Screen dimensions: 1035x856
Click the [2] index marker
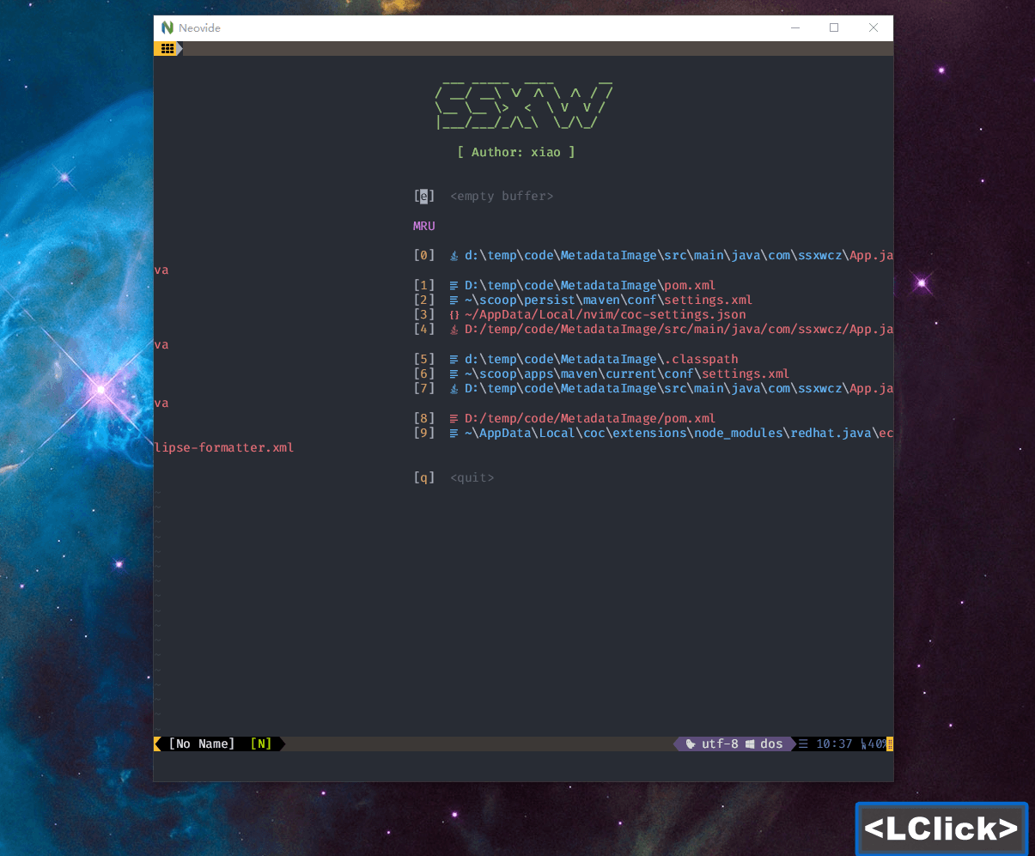click(424, 300)
